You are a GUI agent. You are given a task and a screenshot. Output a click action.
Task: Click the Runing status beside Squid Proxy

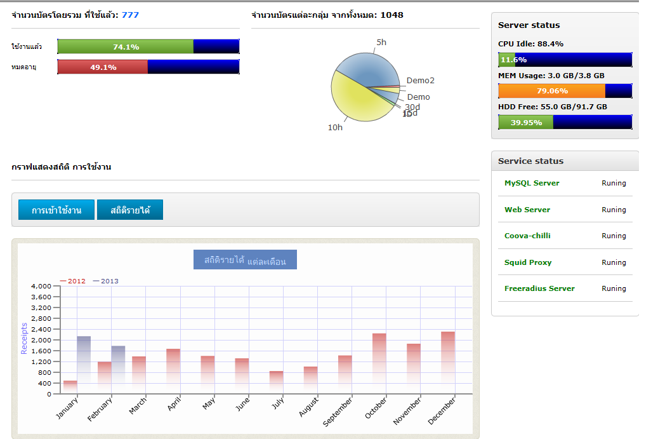614,262
